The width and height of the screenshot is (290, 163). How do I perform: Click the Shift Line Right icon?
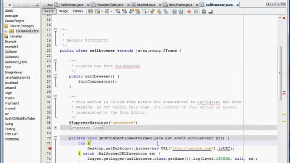pyautogui.click(x=181, y=11)
